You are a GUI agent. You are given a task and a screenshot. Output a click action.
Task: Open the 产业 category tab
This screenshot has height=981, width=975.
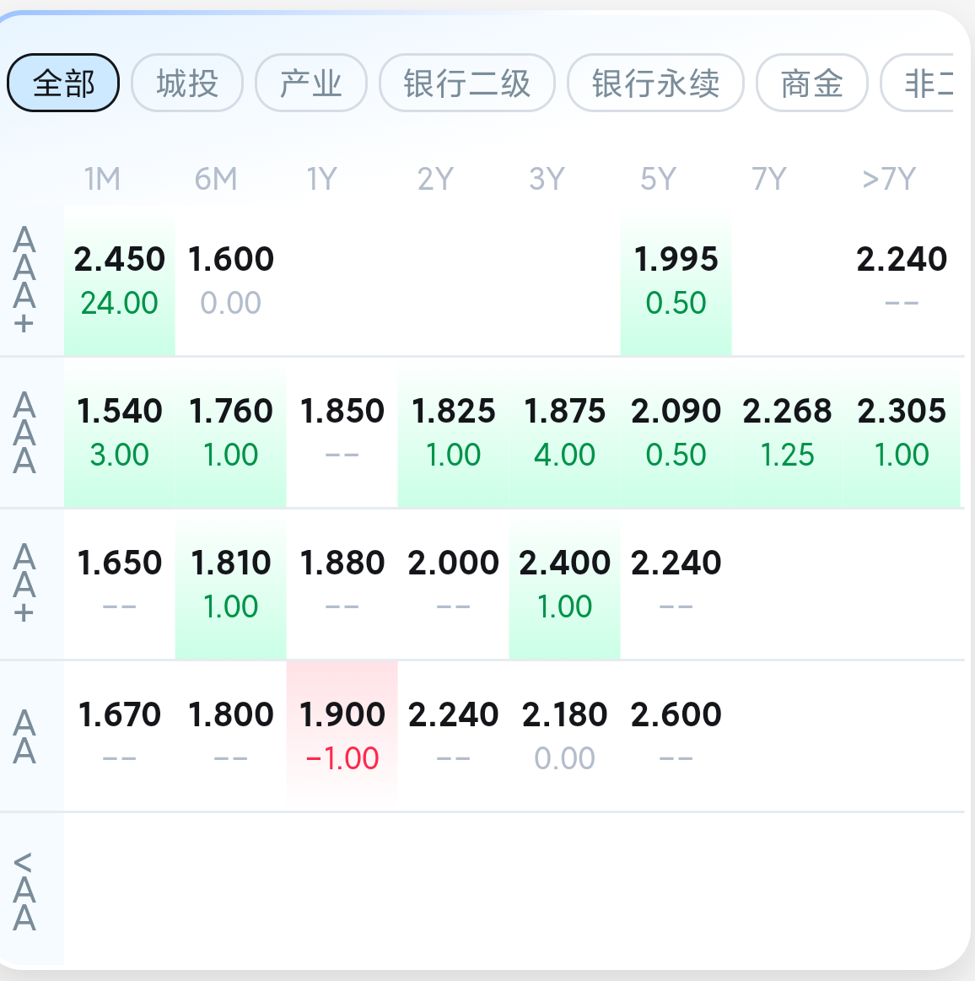pyautogui.click(x=310, y=84)
